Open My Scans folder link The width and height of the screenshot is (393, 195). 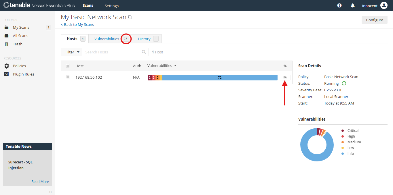pyautogui.click(x=21, y=28)
